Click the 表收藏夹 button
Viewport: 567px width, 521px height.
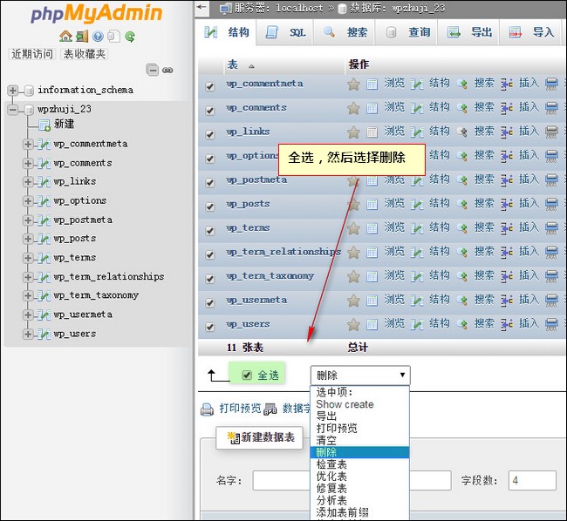85,54
